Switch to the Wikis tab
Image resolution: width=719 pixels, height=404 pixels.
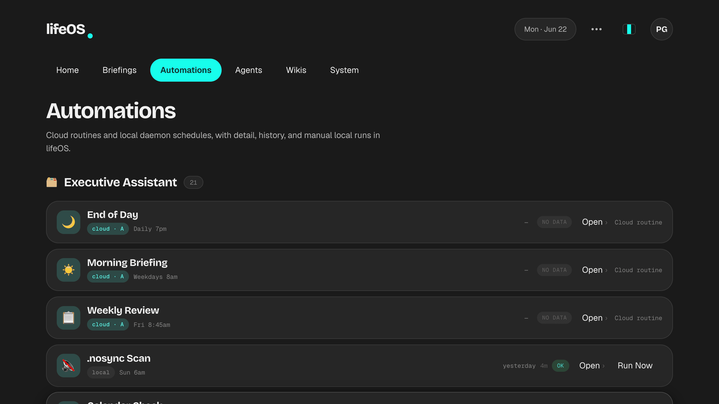(296, 70)
